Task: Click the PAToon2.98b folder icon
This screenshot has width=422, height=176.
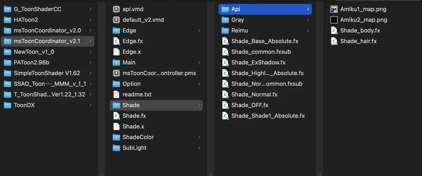Action: (8, 63)
